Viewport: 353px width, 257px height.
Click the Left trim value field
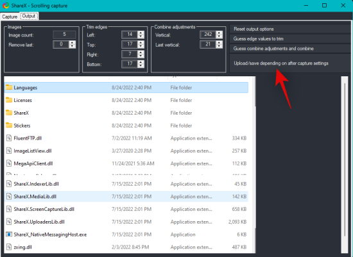point(130,35)
